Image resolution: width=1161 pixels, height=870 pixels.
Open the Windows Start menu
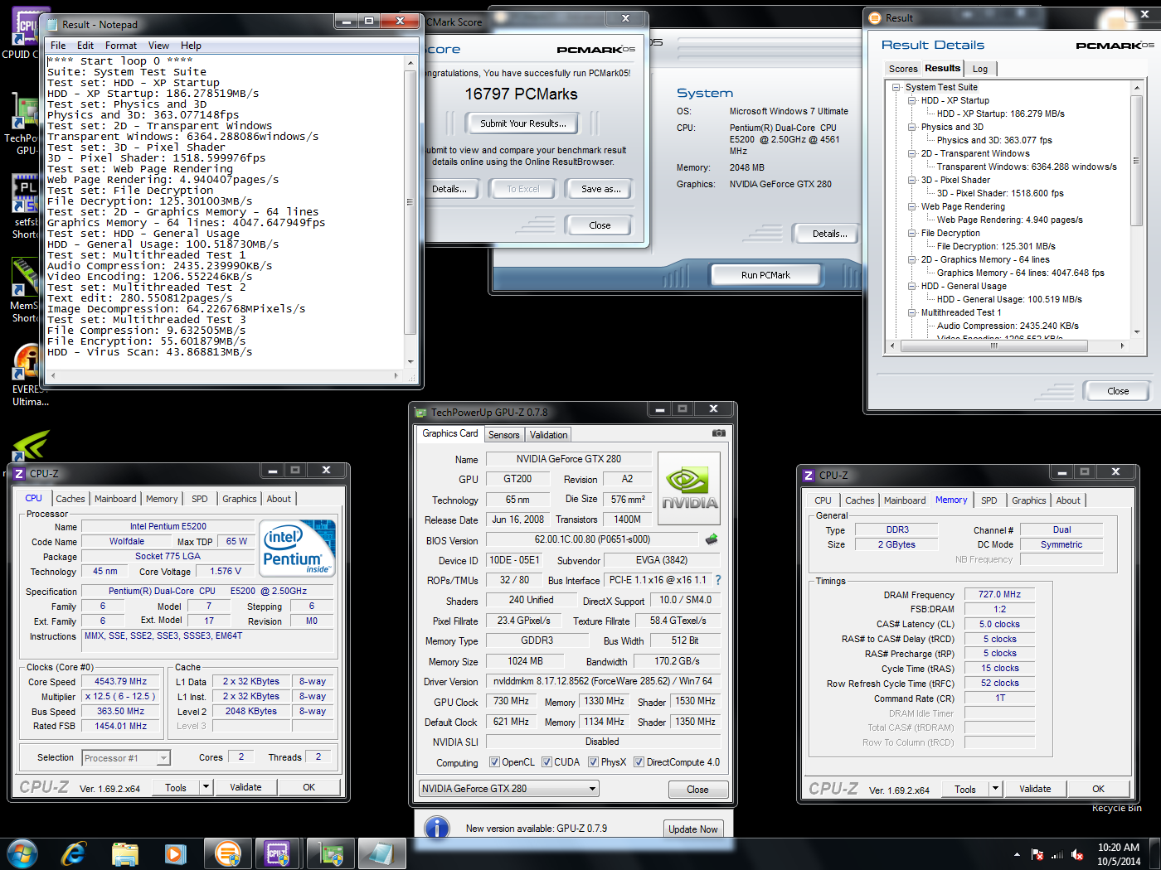pos(22,853)
